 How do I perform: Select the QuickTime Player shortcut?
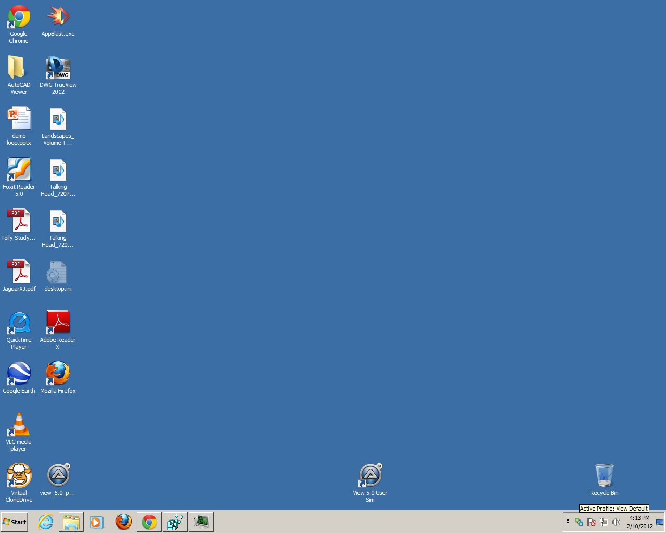[x=19, y=323]
